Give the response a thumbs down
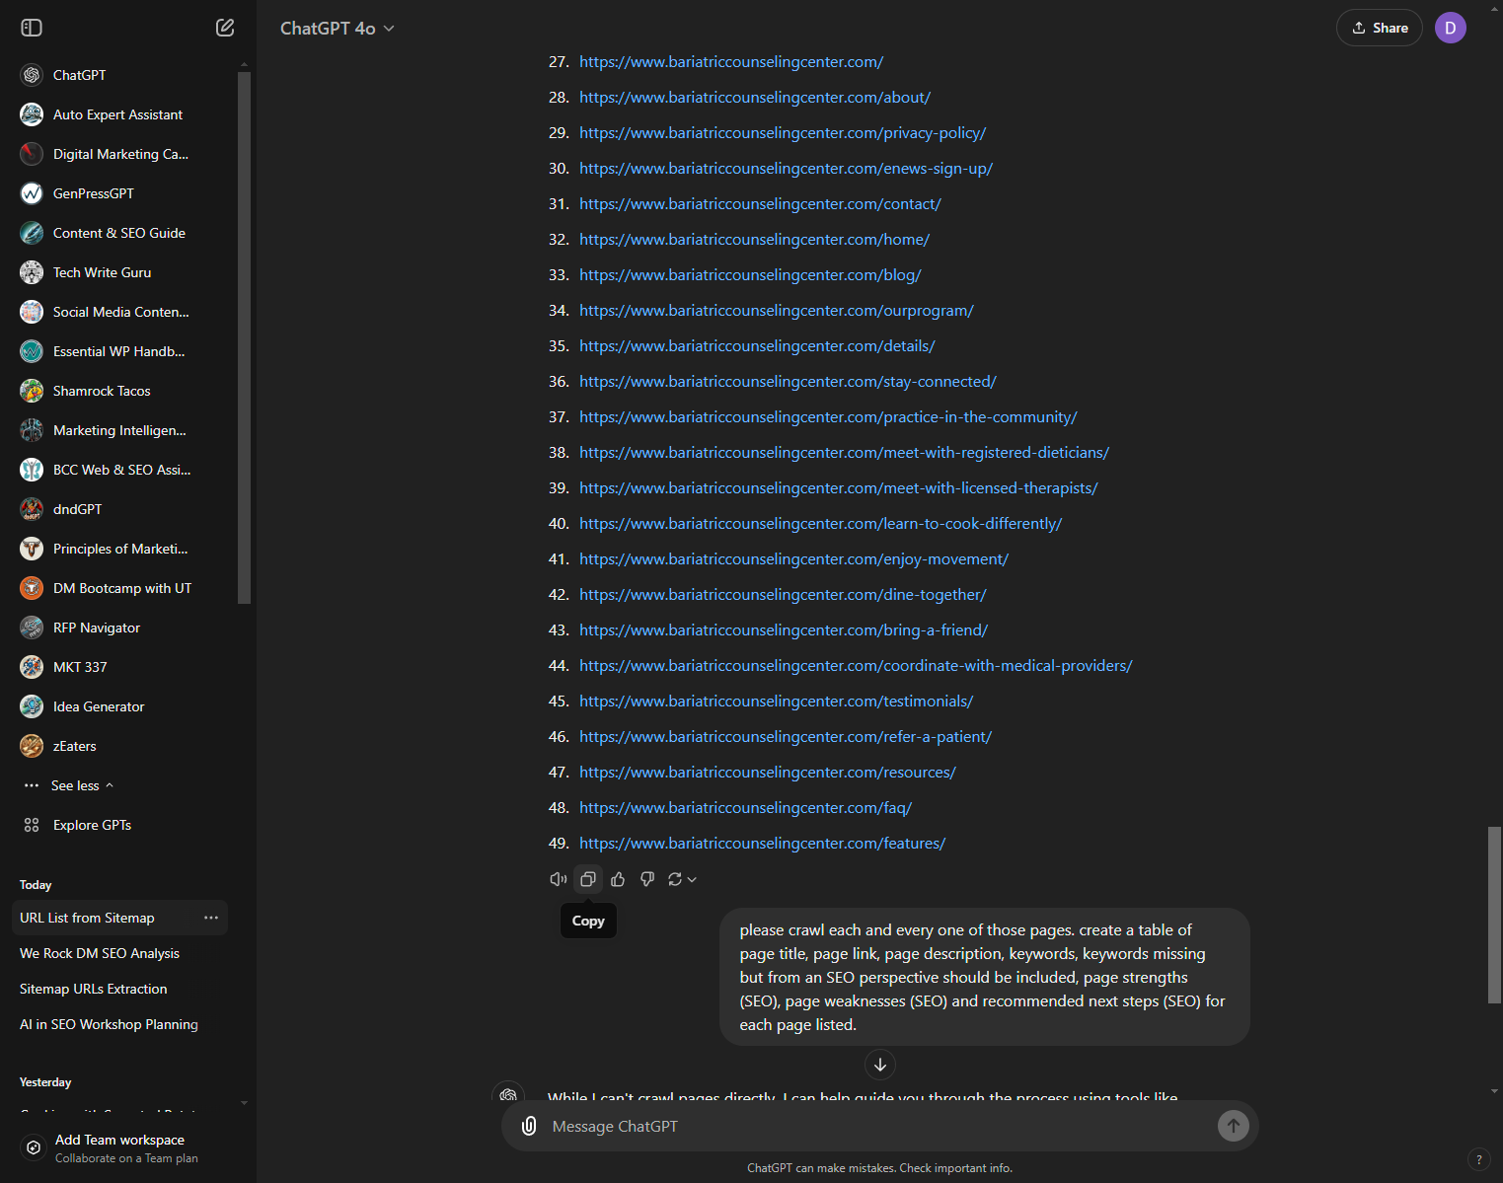This screenshot has width=1503, height=1183. [647, 879]
